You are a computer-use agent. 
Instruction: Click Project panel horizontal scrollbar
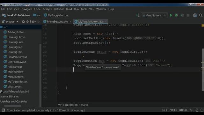click(x=12, y=106)
